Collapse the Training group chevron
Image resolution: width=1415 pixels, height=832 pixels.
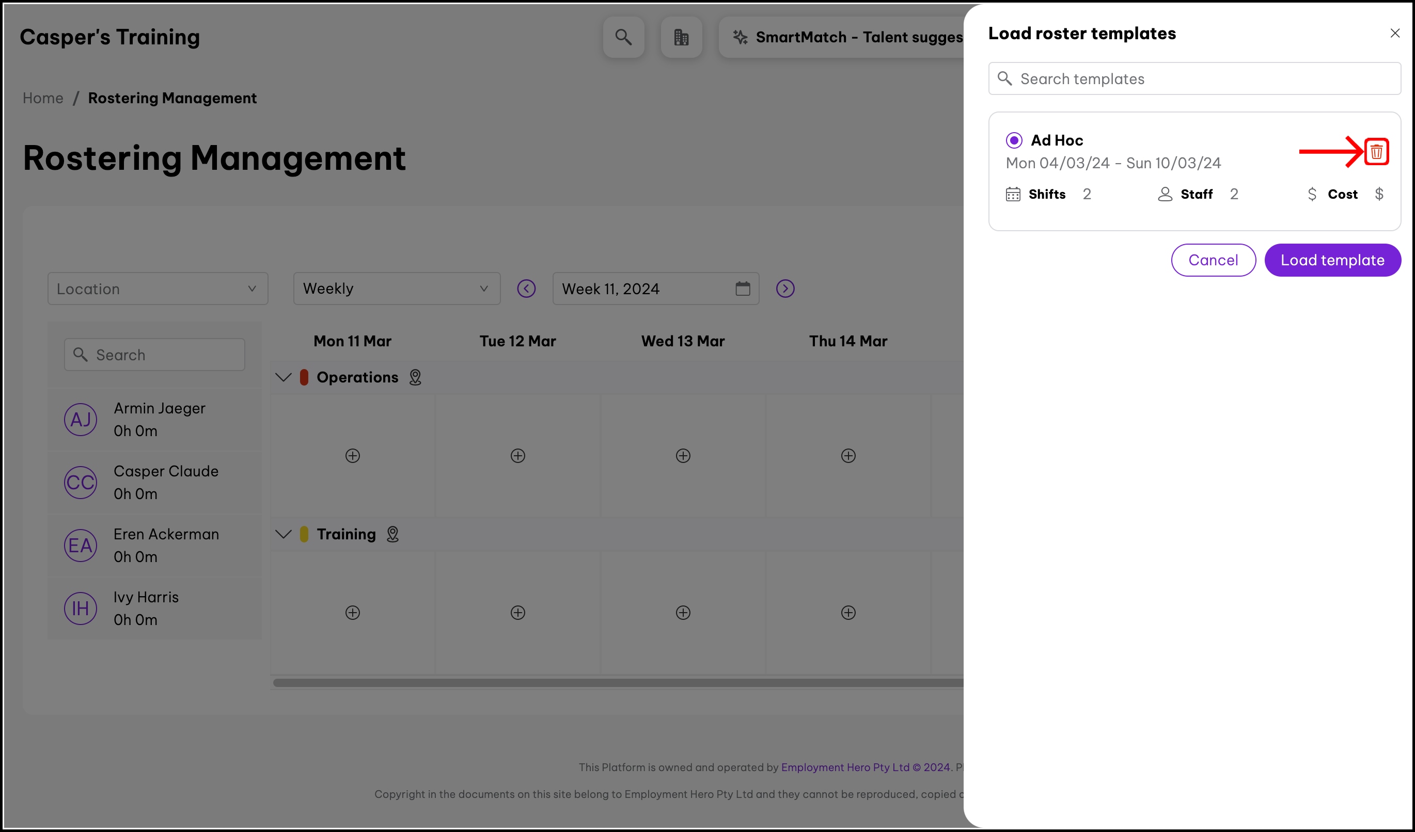pyautogui.click(x=284, y=534)
